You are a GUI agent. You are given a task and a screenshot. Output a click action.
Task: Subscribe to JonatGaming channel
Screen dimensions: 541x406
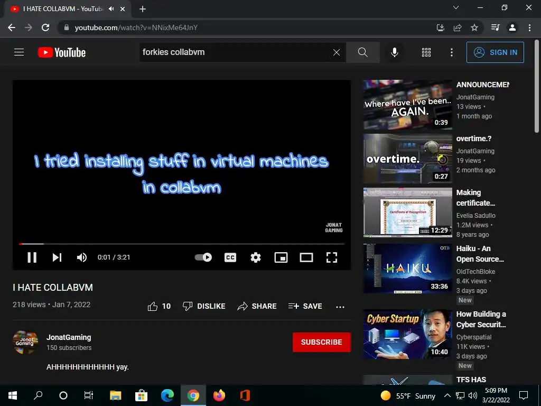(322, 342)
